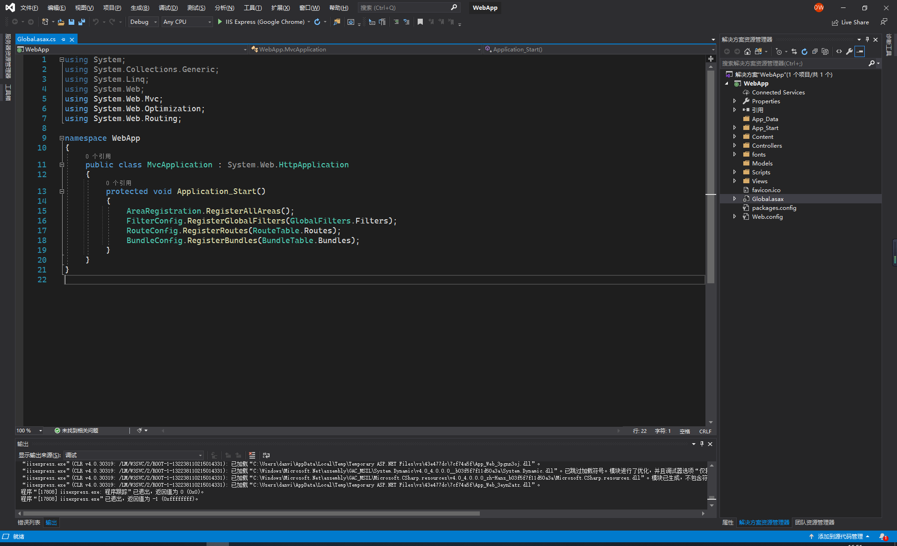897x546 pixels.
Task: Switch to the 错误列表 tab
Action: tap(28, 523)
